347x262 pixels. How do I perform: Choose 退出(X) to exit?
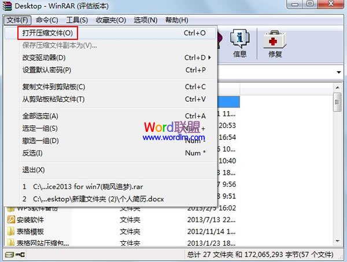pyautogui.click(x=110, y=170)
